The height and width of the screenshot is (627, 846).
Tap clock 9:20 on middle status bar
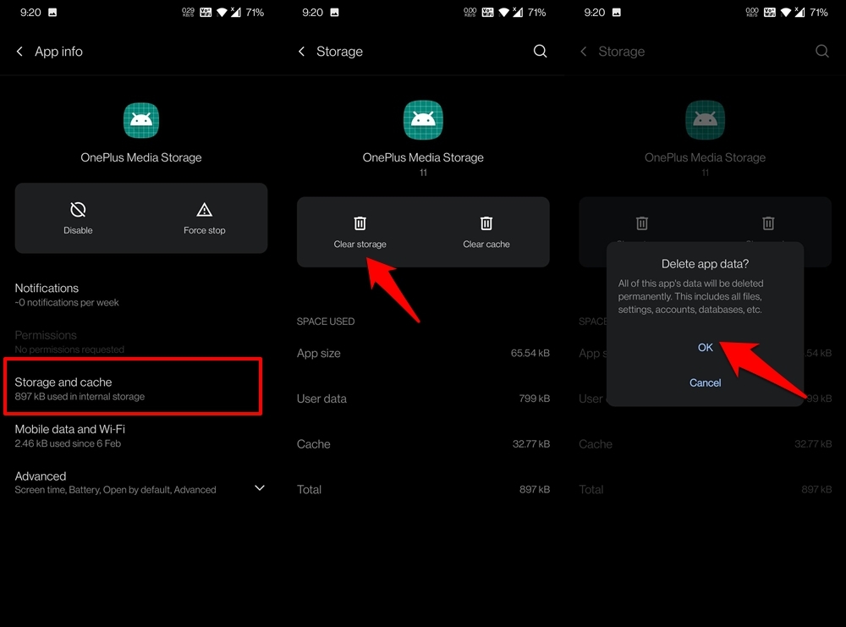click(x=312, y=12)
